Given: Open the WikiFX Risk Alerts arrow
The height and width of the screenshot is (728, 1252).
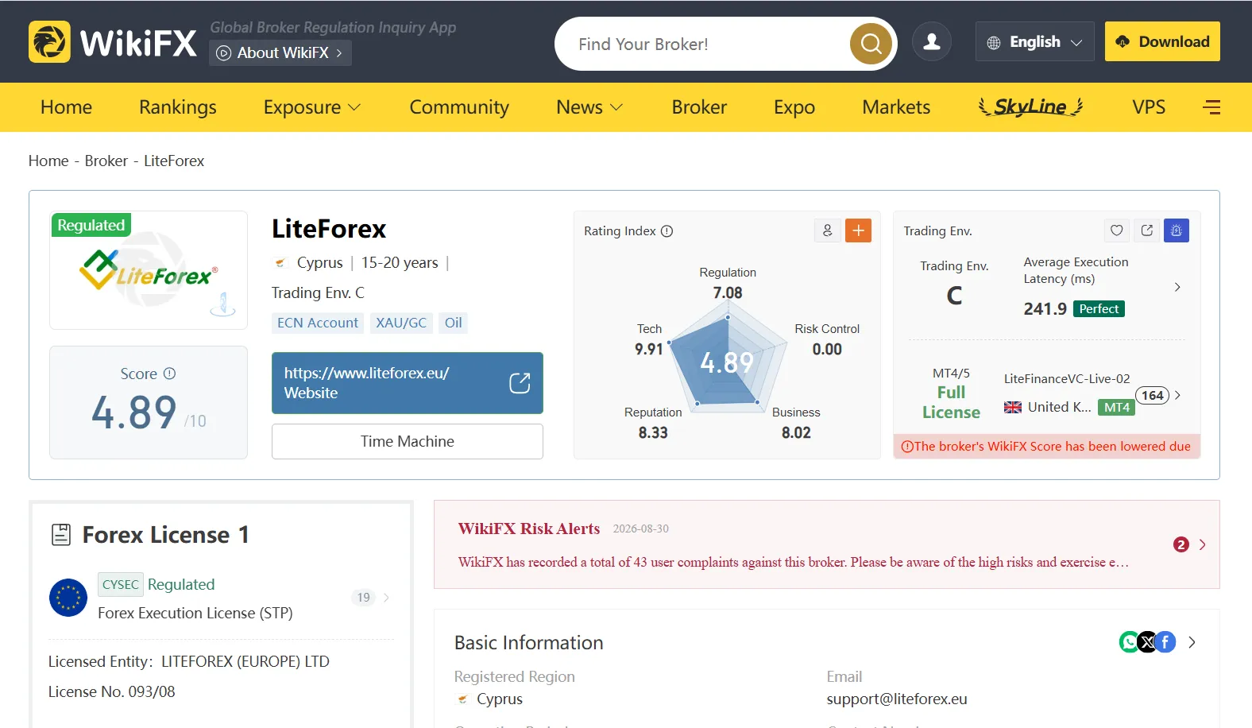Looking at the screenshot, I should pyautogui.click(x=1202, y=544).
